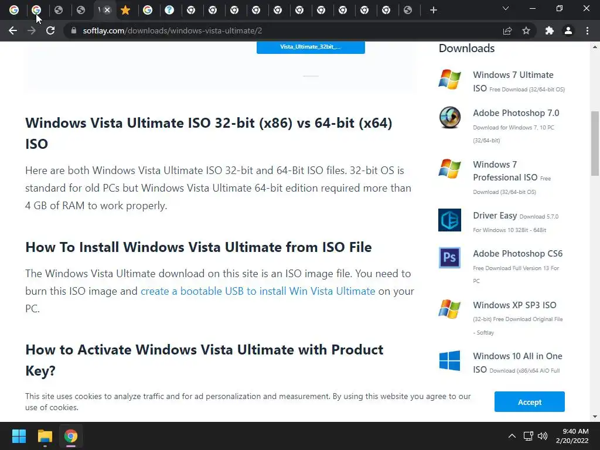
Task: Click the How to Activate Vista heading
Action: point(204,360)
